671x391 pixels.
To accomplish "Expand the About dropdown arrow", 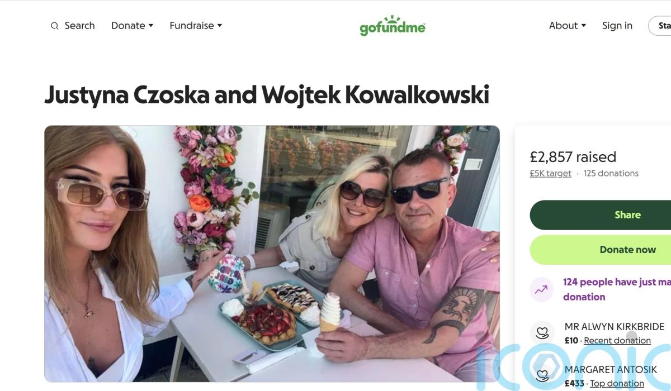I will coord(584,26).
